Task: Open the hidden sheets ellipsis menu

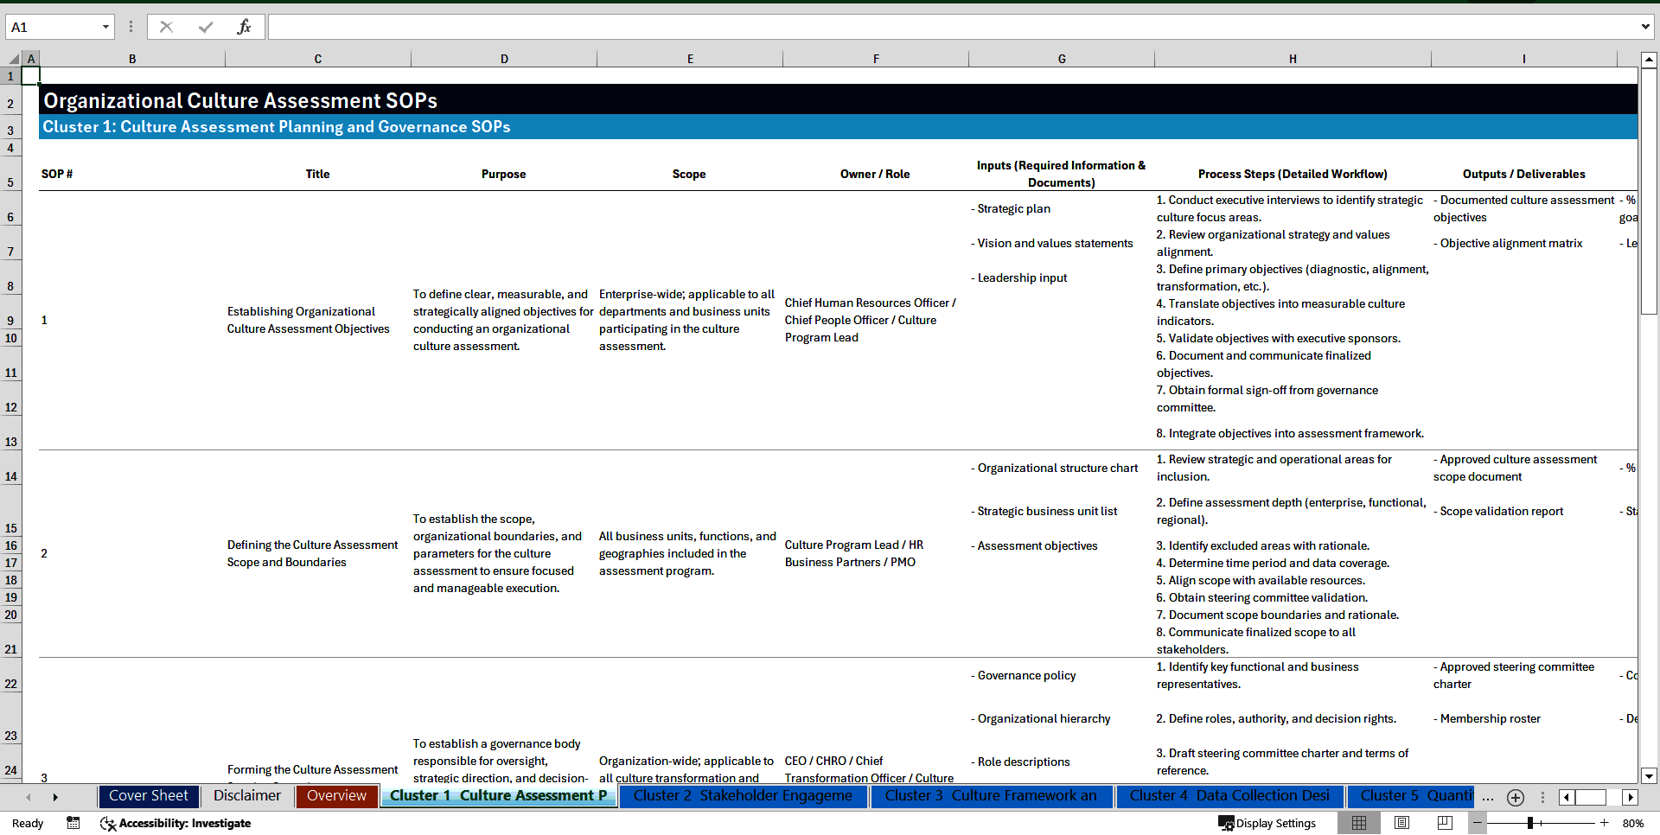Action: [x=1488, y=797]
